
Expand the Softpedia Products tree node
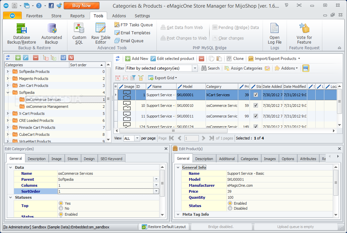[8, 72]
